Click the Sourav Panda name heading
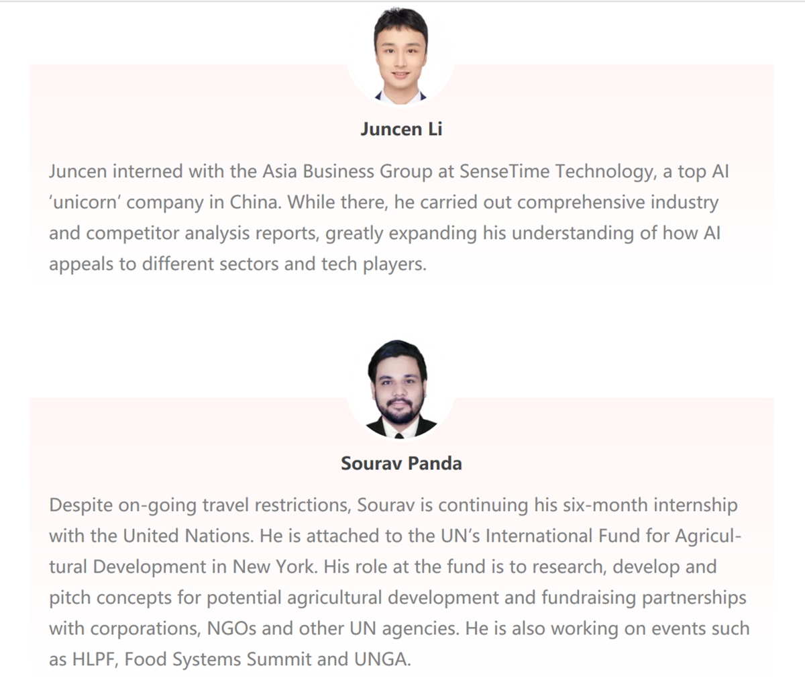The width and height of the screenshot is (805, 680). (x=401, y=463)
